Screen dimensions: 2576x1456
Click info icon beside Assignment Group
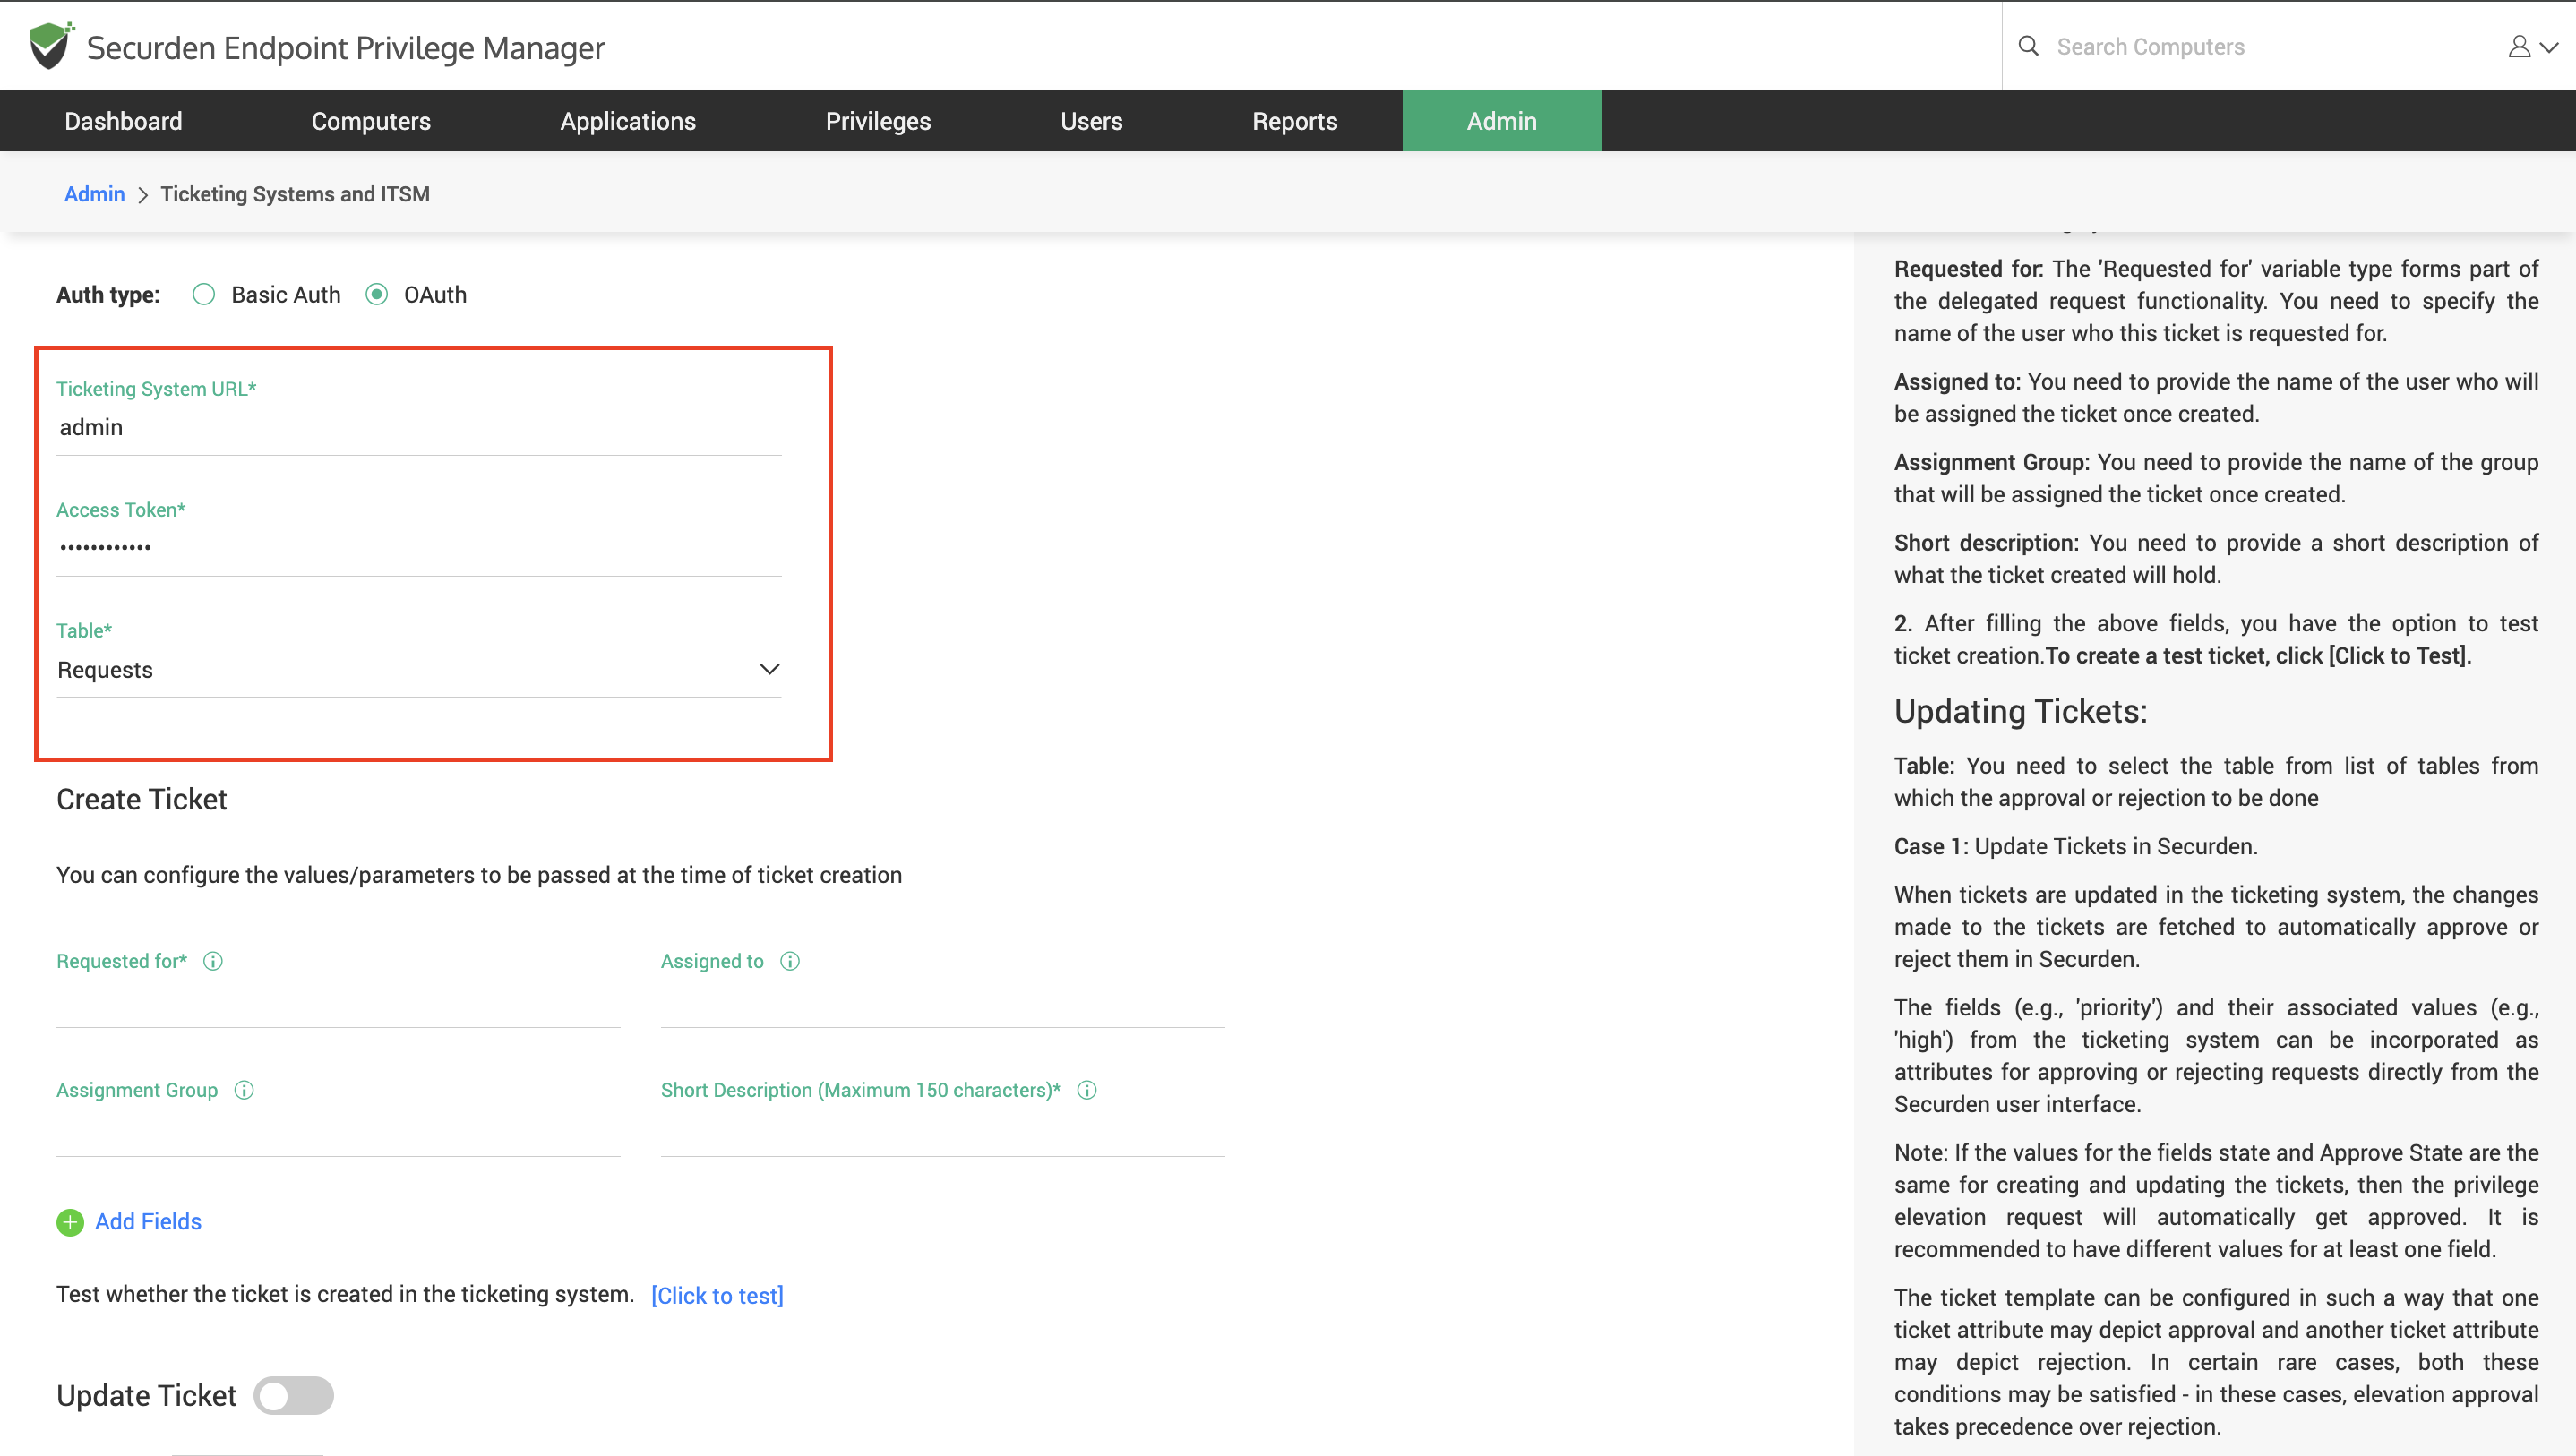point(244,1090)
